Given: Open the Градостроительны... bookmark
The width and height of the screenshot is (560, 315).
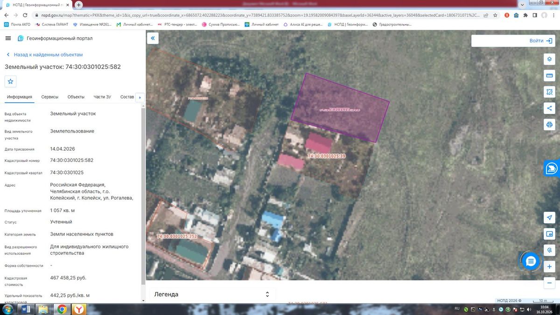Looking at the screenshot, I should [x=392, y=24].
